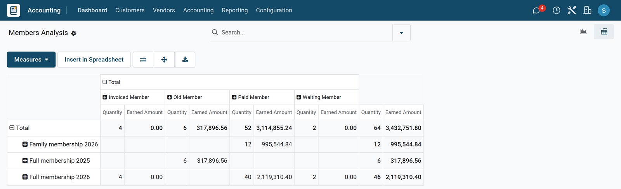Image resolution: width=621 pixels, height=189 pixels.
Task: Click the gear icon beside Members Analysis
Action: coord(74,33)
